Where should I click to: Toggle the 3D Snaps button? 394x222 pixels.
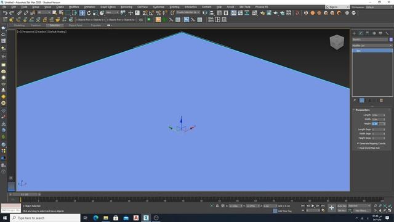[x=145, y=13]
